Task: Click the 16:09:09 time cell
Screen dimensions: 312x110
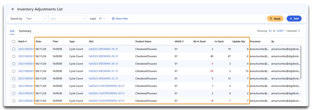Action: coord(57,101)
